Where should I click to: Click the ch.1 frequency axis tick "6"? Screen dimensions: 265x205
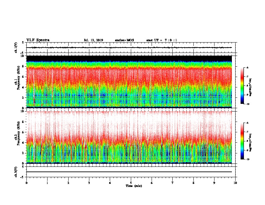tap(23, 77)
